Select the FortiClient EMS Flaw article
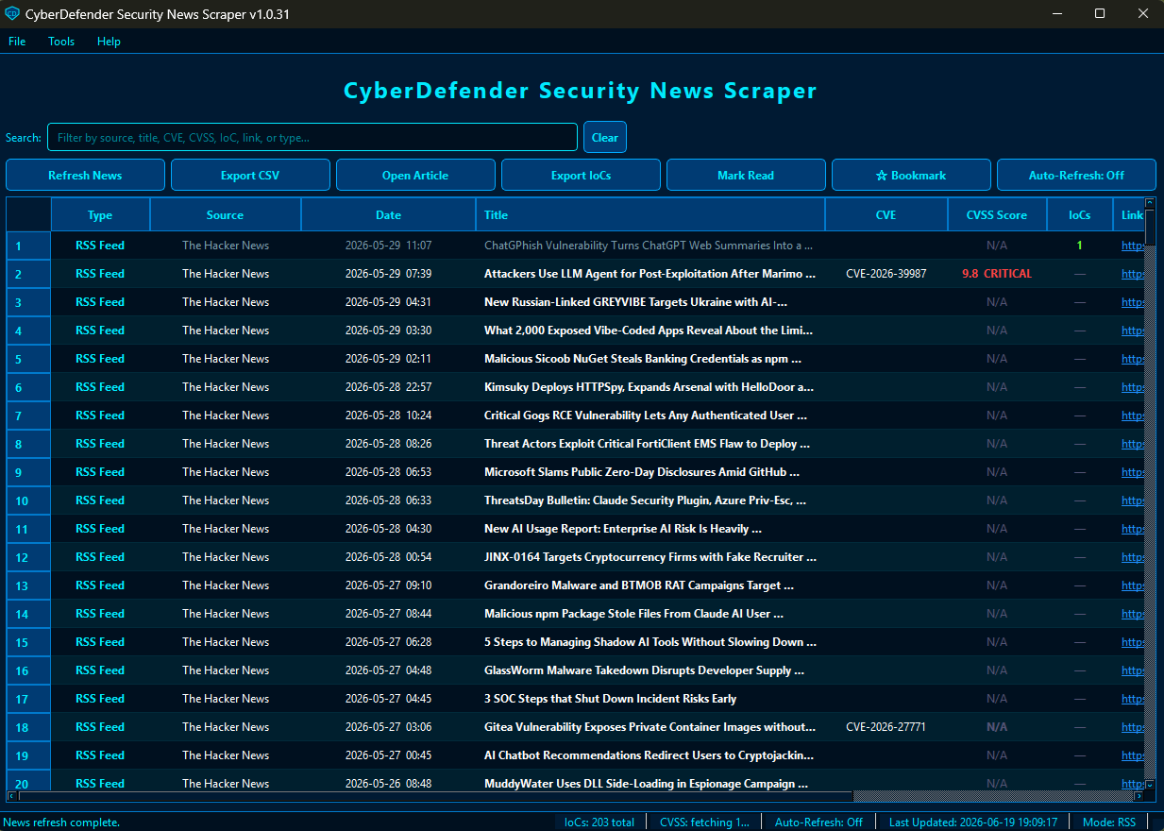Image resolution: width=1164 pixels, height=831 pixels. coord(648,444)
